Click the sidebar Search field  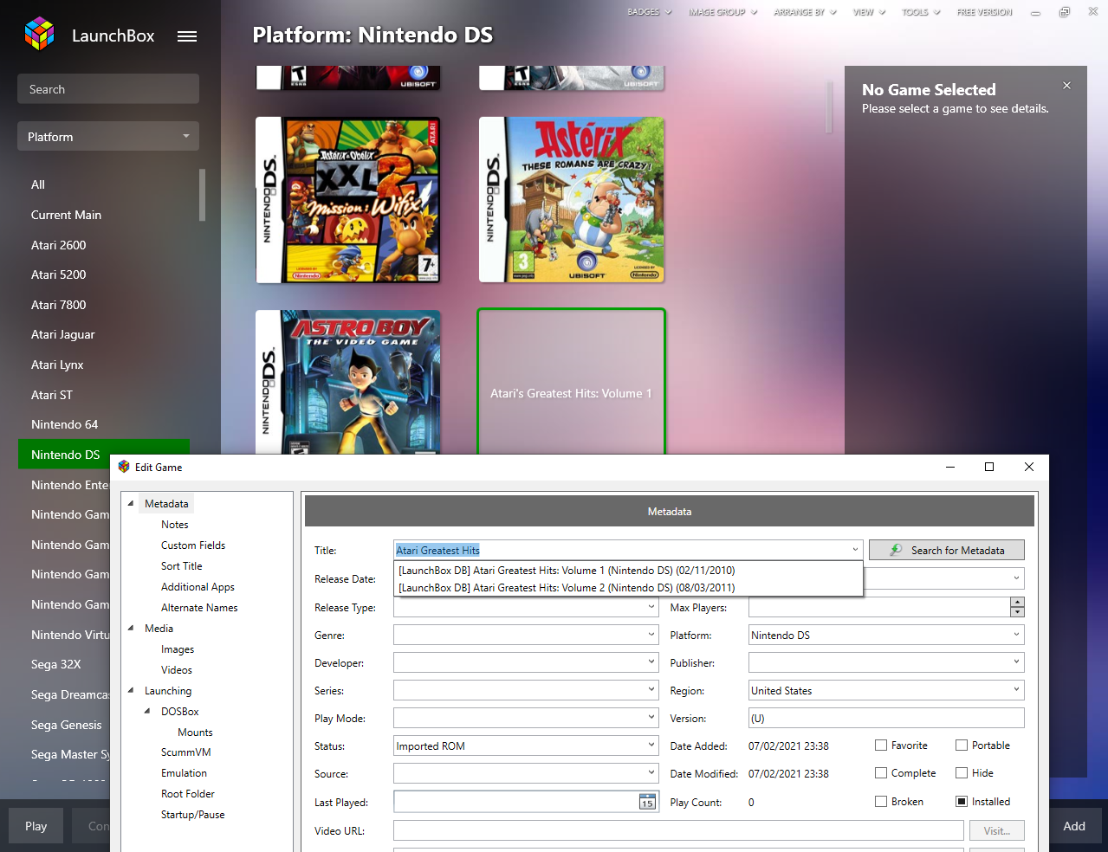(x=108, y=89)
